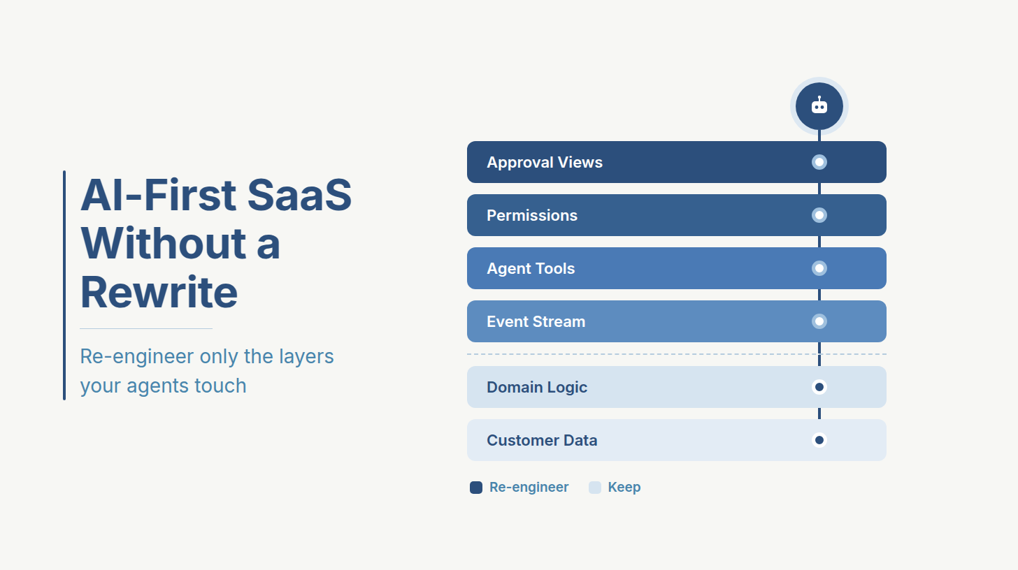Select the Permissions layer bar
Image resolution: width=1018 pixels, height=570 pixels.
point(677,215)
